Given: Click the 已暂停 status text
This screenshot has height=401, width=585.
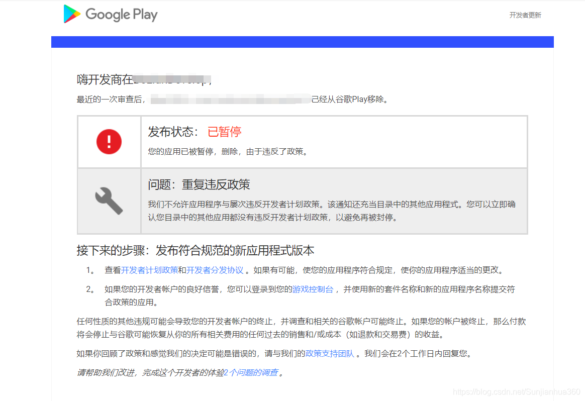Looking at the screenshot, I should pyautogui.click(x=225, y=132).
